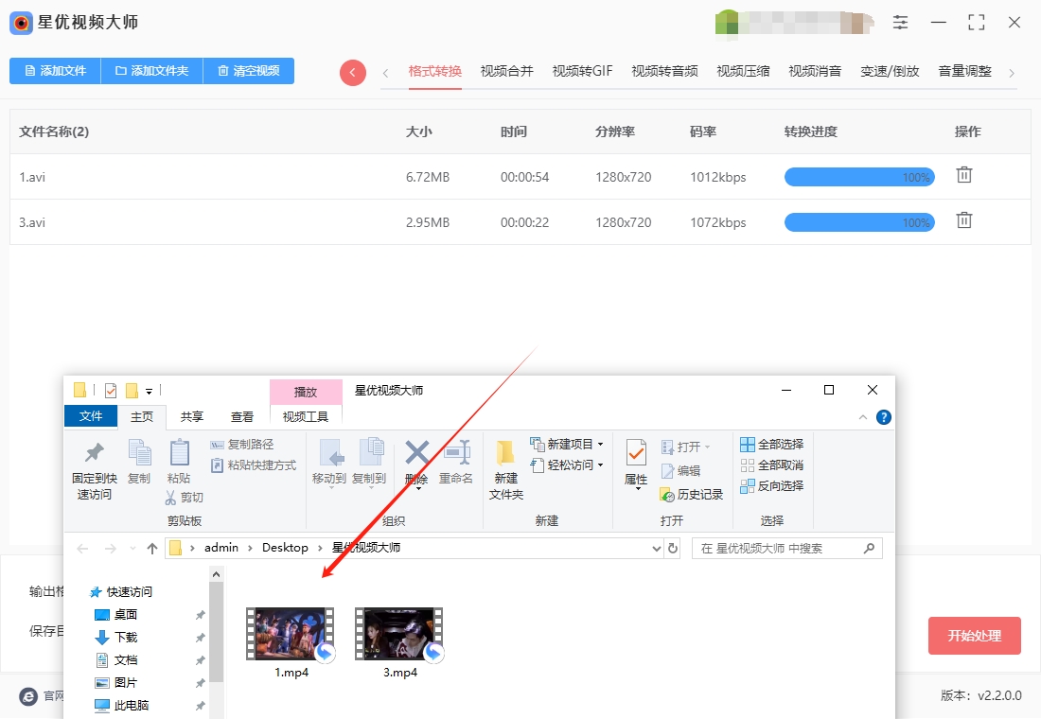Image resolution: width=1041 pixels, height=719 pixels.
Task: Show previous function tabs with left chevron
Action: click(385, 73)
